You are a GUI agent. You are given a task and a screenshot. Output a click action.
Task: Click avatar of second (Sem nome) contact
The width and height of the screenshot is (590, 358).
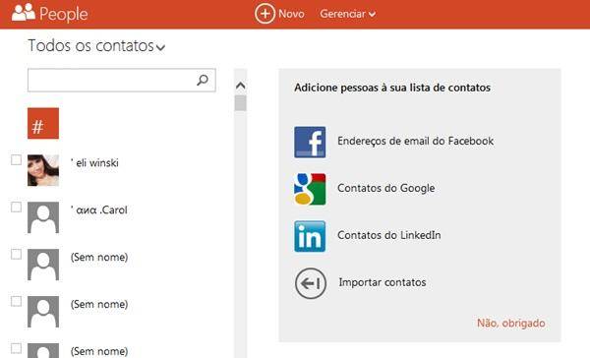43,312
